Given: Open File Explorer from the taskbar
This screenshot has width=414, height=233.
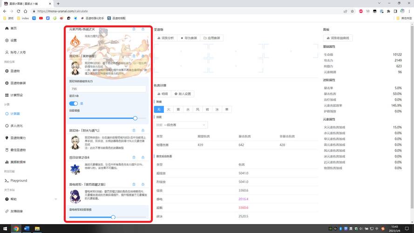Looking at the screenshot, I should [37, 228].
